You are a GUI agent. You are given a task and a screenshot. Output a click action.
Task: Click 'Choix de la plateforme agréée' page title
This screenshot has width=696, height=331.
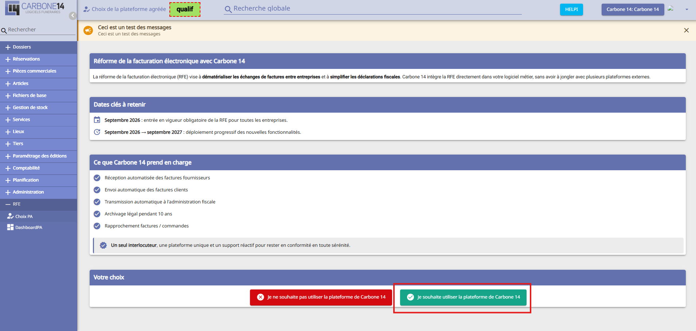(x=129, y=9)
